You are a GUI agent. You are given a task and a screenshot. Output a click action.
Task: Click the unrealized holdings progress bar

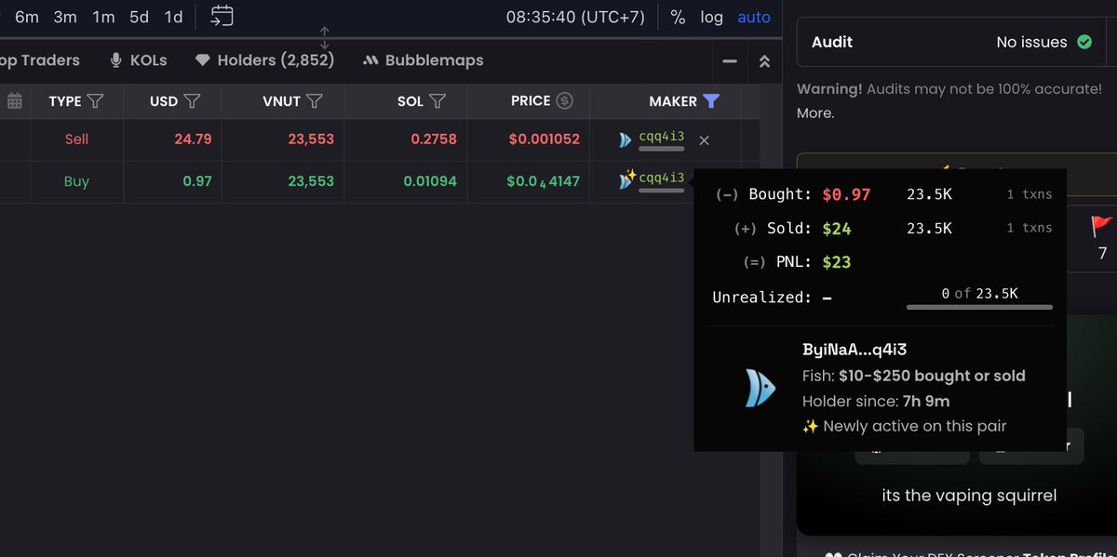pyautogui.click(x=979, y=307)
